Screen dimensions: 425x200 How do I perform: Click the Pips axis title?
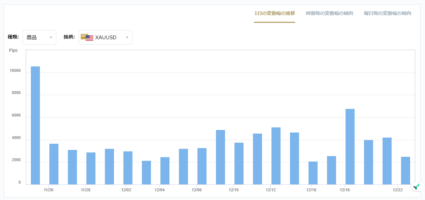13,51
